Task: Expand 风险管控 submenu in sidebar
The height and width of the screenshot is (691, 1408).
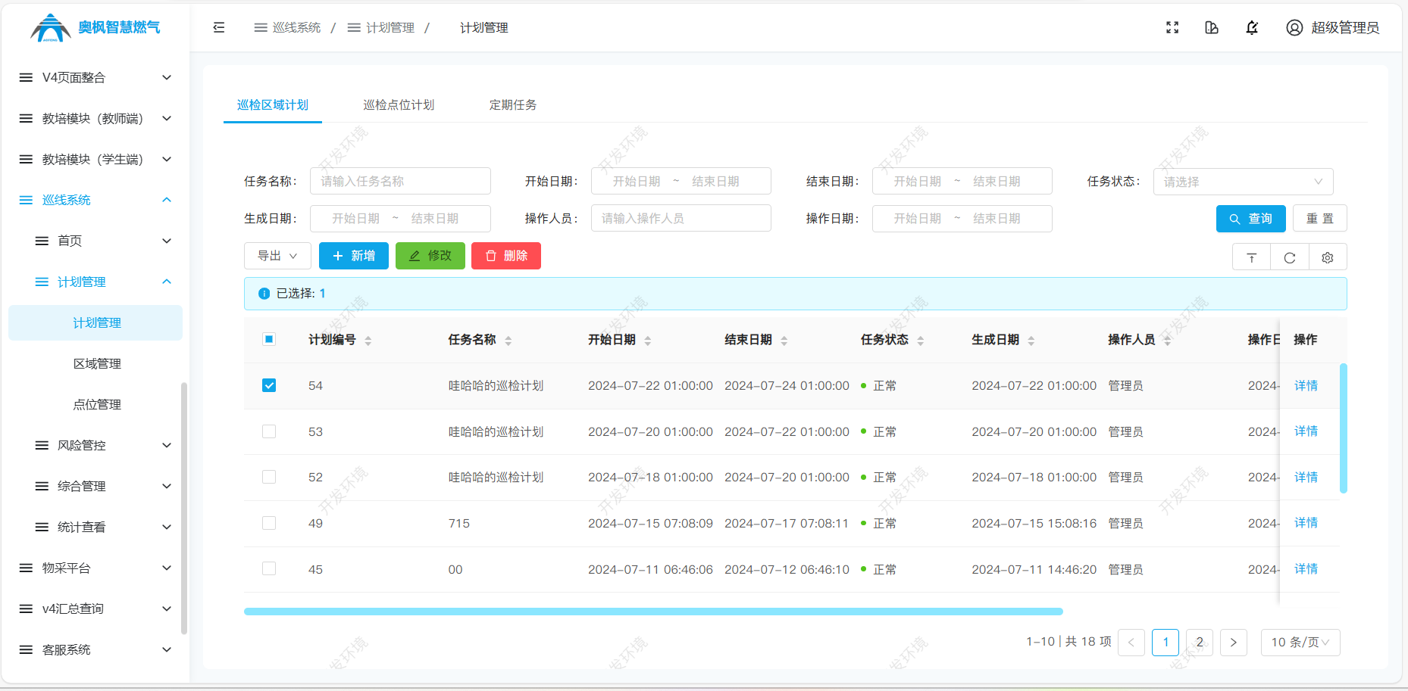Action: 95,445
